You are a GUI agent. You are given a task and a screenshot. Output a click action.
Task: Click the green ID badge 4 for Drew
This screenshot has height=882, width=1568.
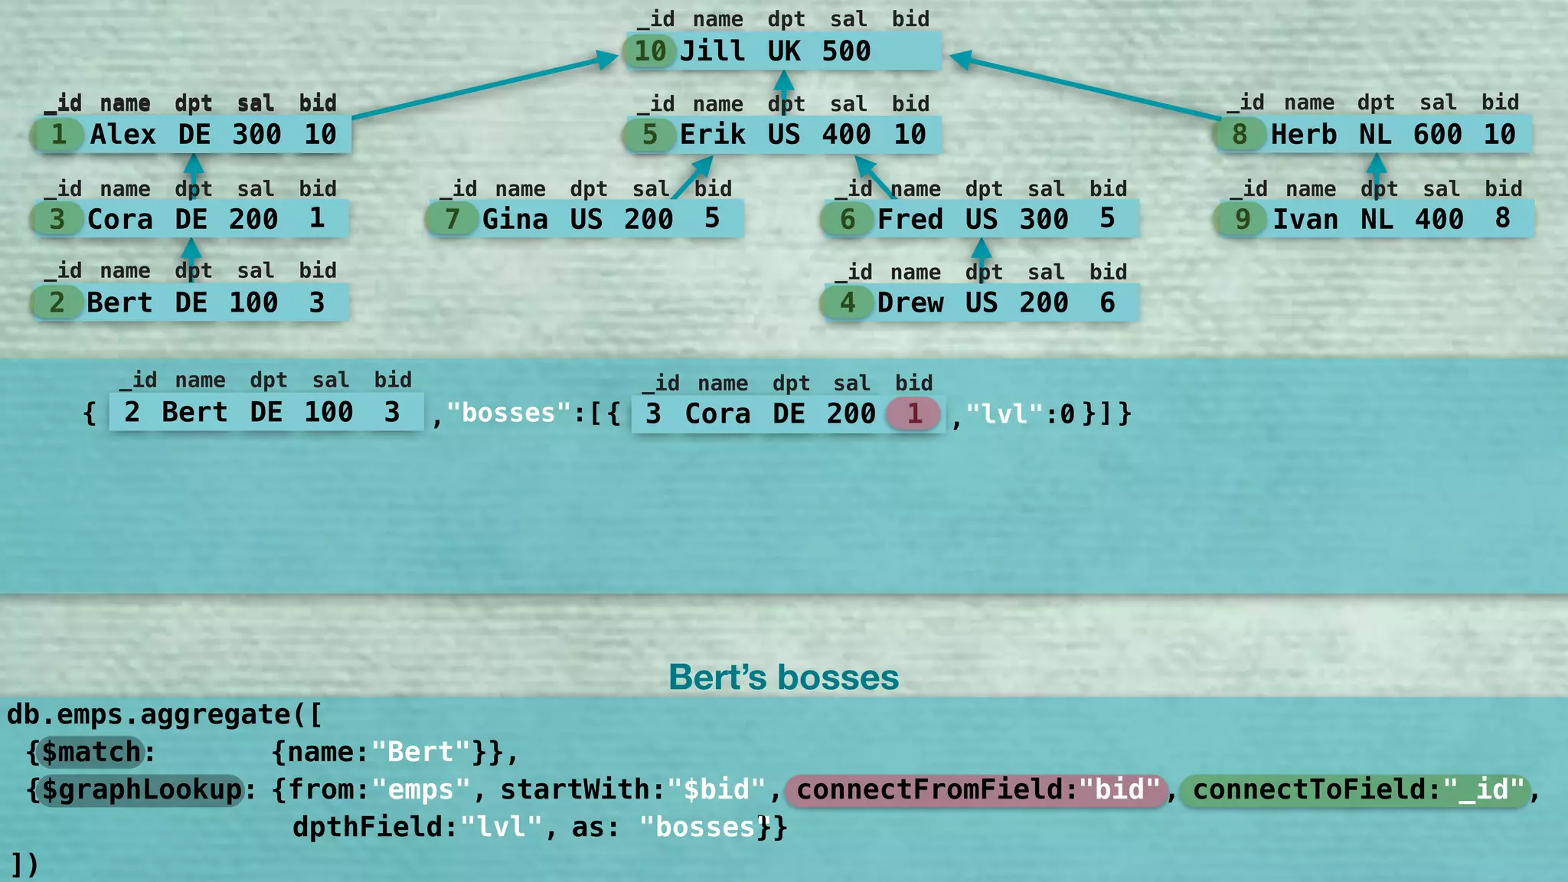(x=847, y=303)
